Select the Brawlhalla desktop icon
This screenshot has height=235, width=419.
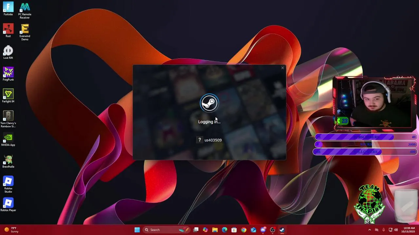pyautogui.click(x=8, y=161)
